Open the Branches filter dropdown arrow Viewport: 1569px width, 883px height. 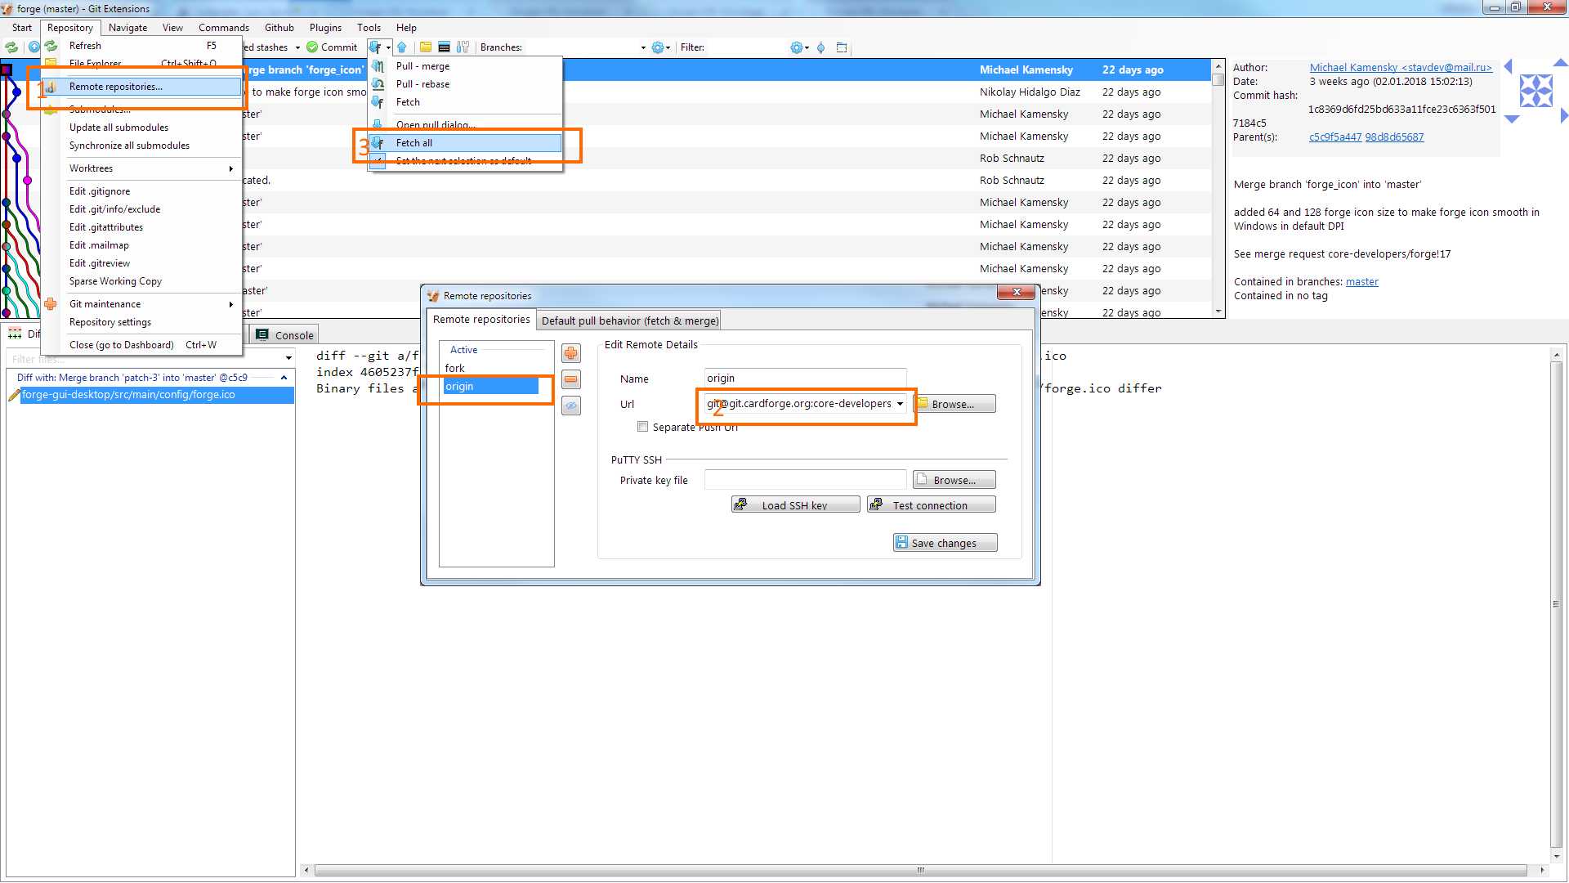pyautogui.click(x=643, y=47)
